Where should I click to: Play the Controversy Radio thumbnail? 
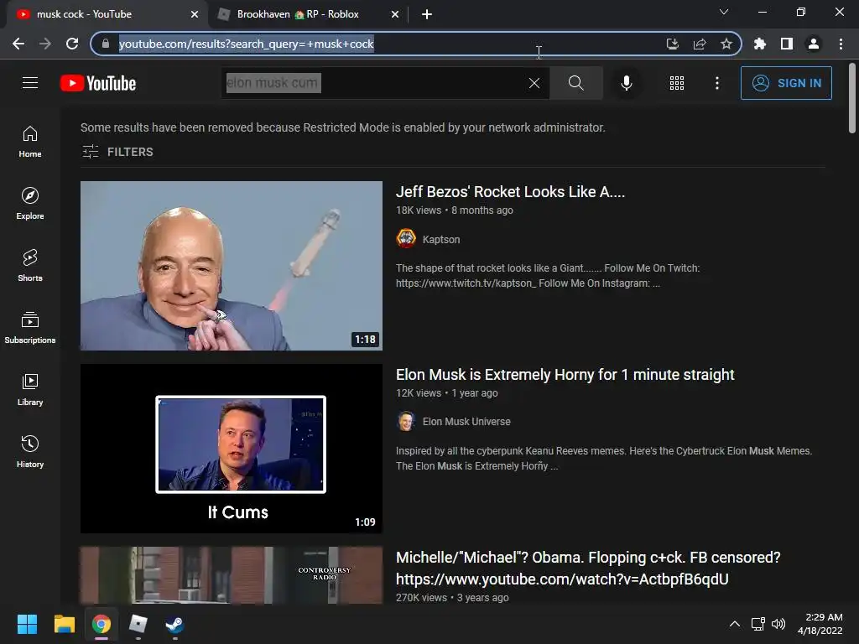232,575
